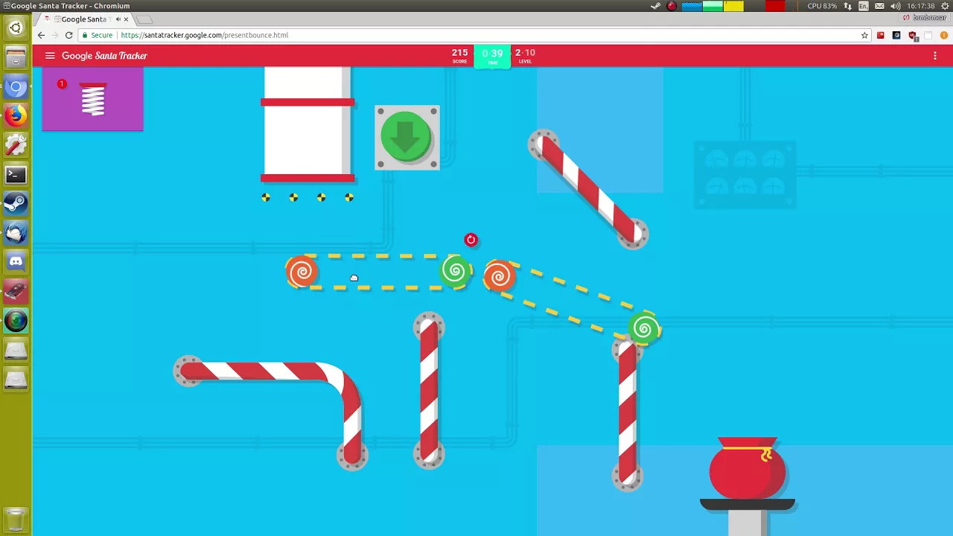Click the browser forward arrow
The image size is (953, 536).
(x=55, y=35)
